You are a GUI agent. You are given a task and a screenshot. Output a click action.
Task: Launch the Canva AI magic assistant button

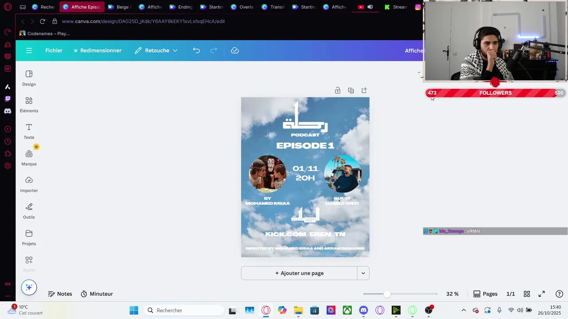[x=29, y=287]
